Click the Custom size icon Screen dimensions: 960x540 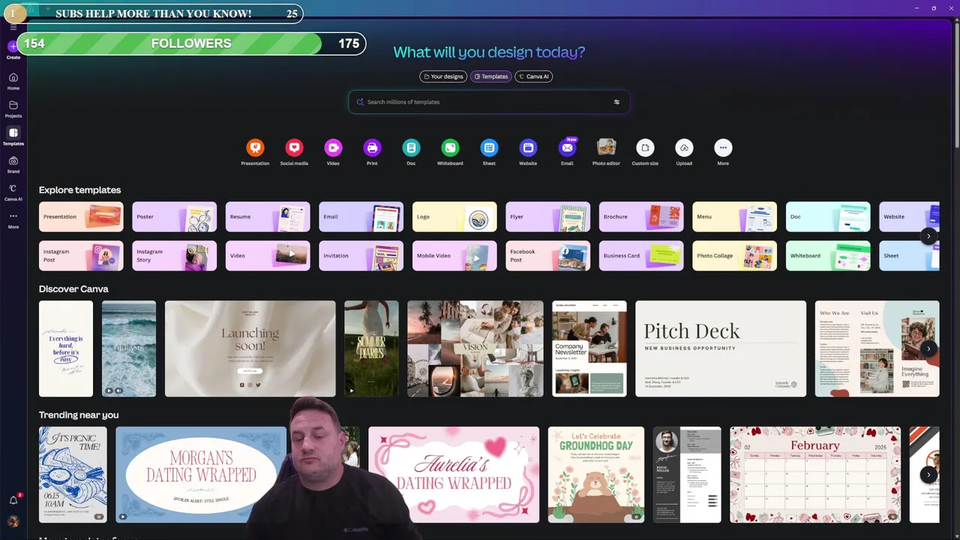(645, 148)
